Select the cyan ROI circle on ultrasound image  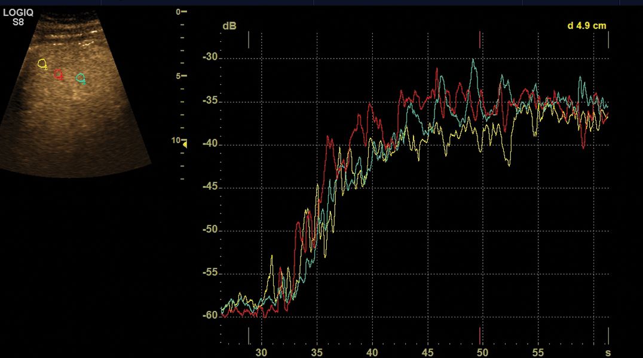pos(81,78)
